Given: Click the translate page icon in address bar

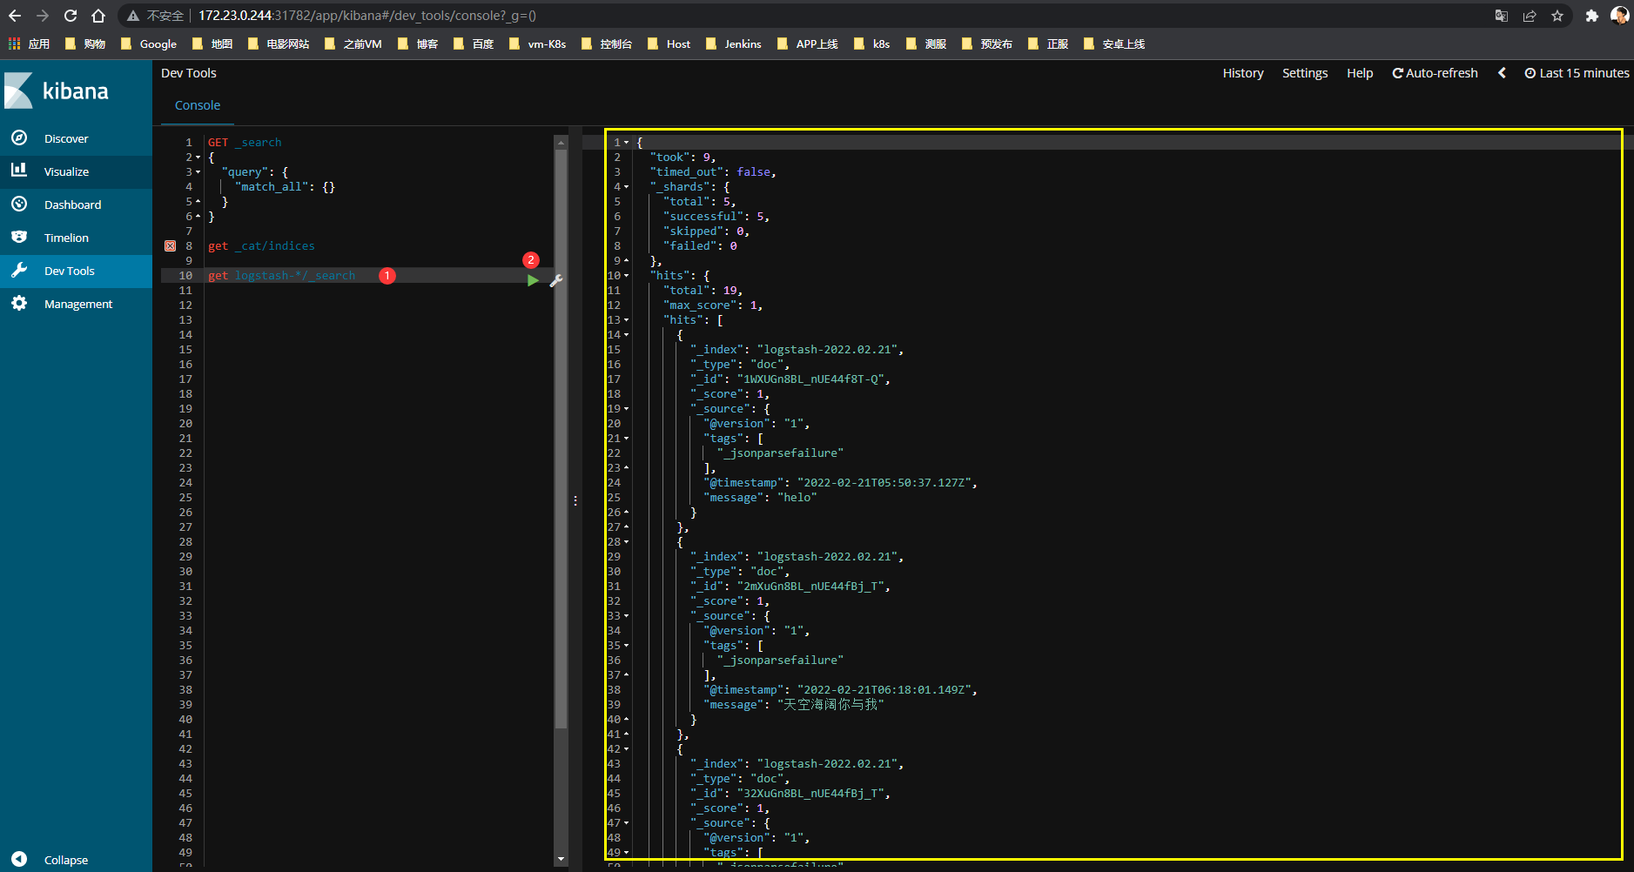Looking at the screenshot, I should click(x=1502, y=16).
